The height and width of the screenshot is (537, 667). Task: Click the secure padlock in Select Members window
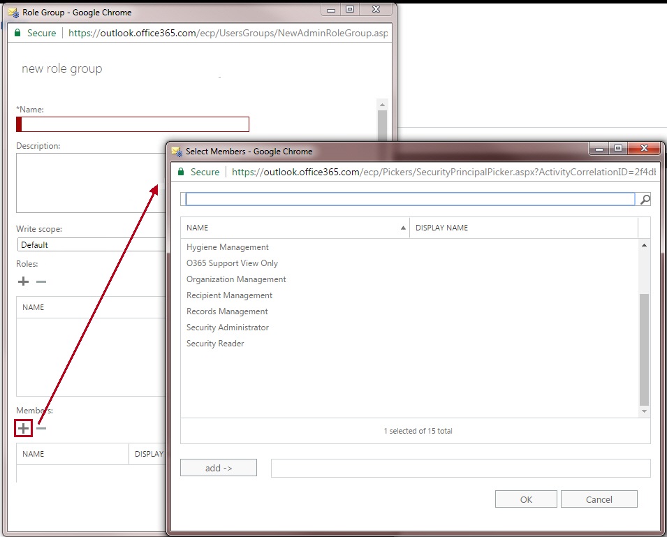pyautogui.click(x=181, y=172)
